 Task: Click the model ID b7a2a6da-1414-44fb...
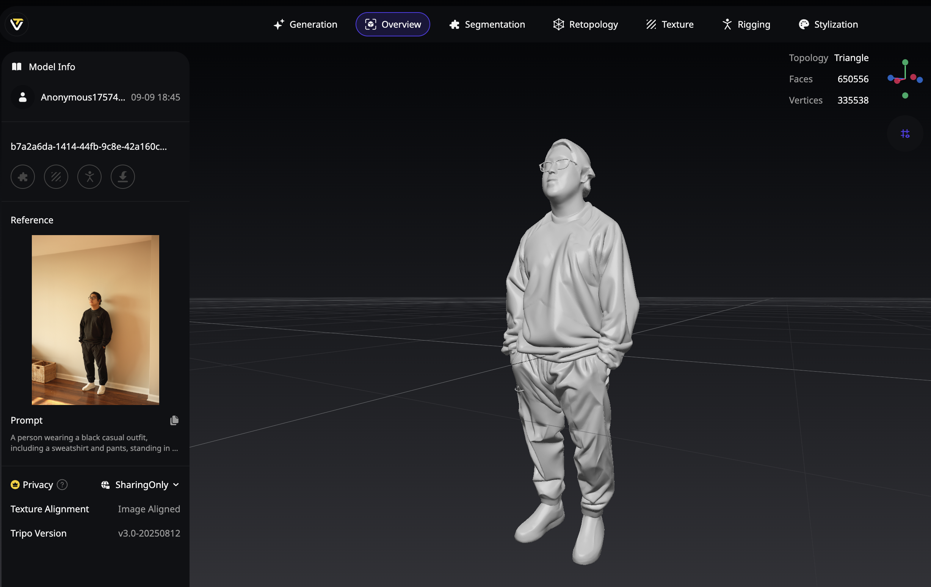point(89,146)
